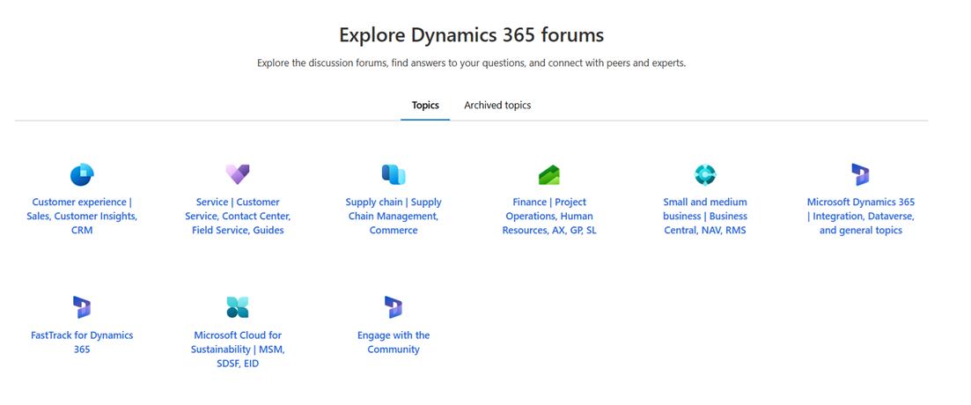Open Supply chain | Supply Chain Management link
This screenshot has height=405, width=971.
[394, 216]
